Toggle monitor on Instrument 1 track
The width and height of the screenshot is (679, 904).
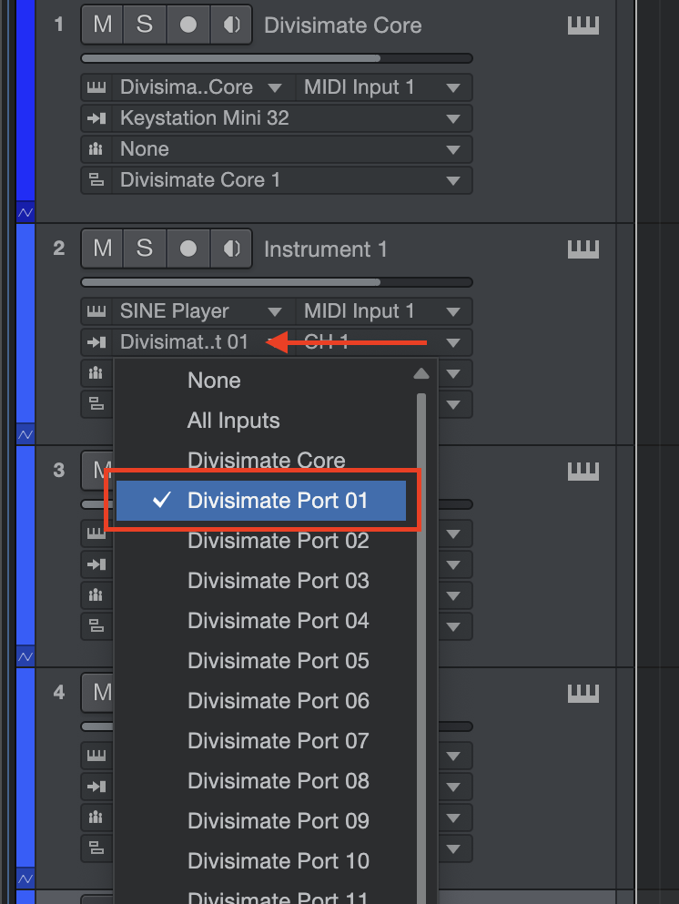coord(231,249)
